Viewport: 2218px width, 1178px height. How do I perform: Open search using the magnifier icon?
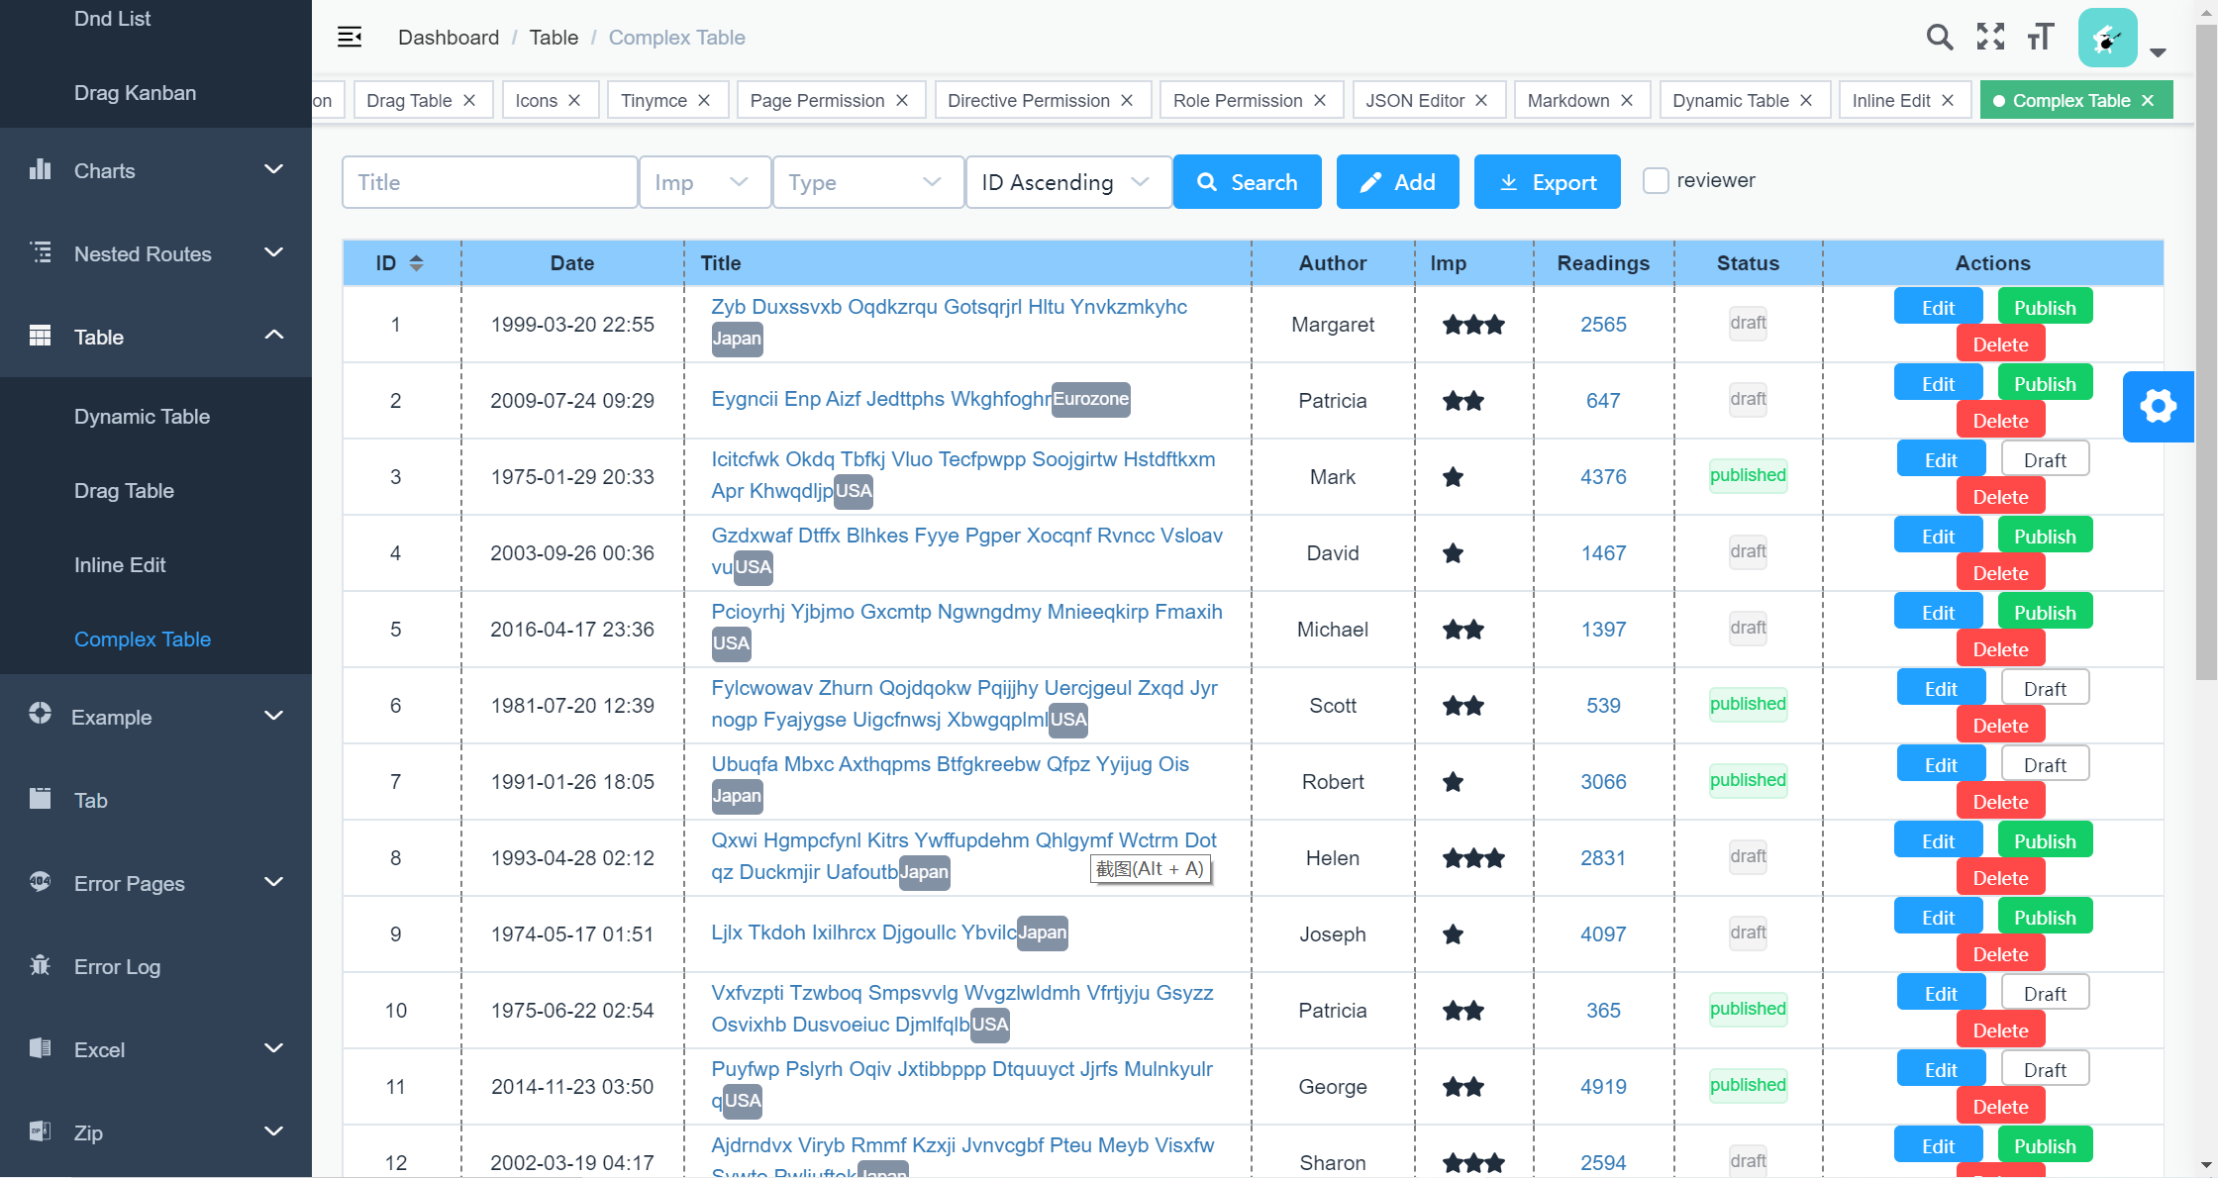point(1940,37)
